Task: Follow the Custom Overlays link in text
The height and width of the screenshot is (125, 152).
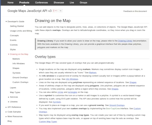Action: coord(137,108)
